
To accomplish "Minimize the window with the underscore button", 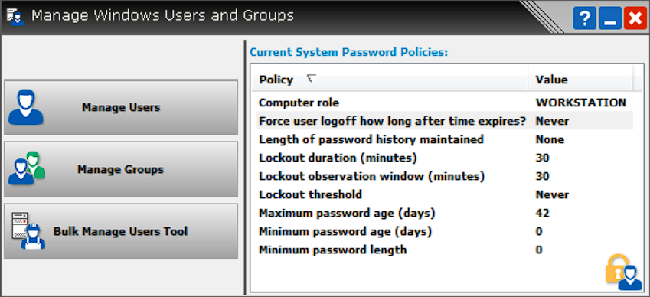I will (609, 18).
